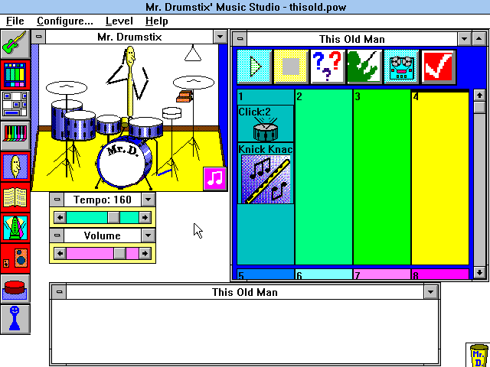The image size is (490, 367).
Task: Select measure 3 column in song grid
Action: [x=382, y=177]
